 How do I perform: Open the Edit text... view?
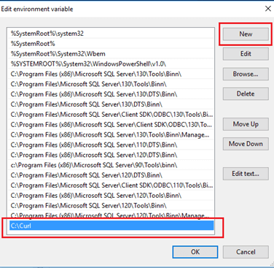tap(246, 174)
